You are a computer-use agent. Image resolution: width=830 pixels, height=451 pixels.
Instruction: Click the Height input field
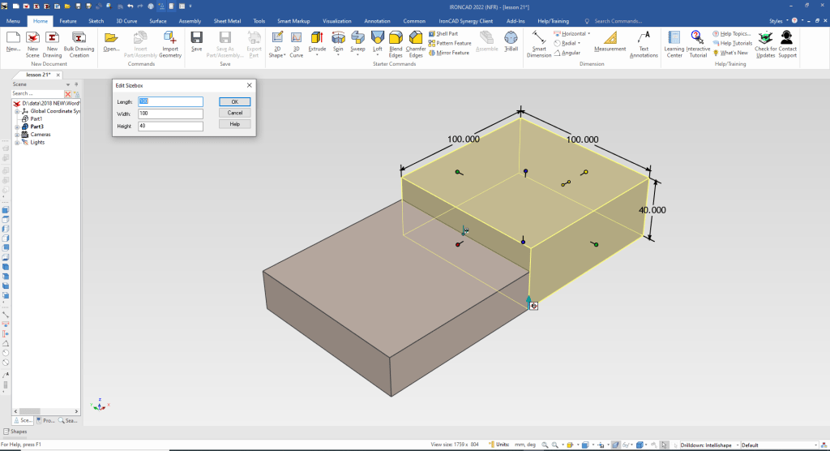coord(170,126)
